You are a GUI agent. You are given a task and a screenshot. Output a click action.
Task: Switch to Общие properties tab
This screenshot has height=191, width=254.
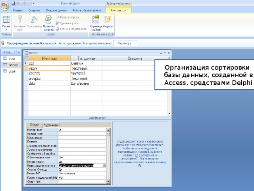35,125
